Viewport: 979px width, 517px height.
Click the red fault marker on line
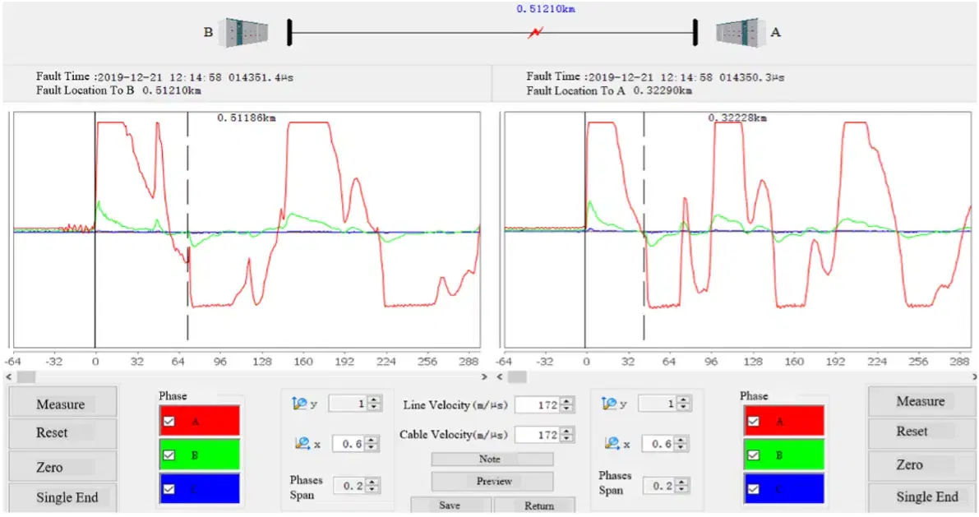(x=535, y=32)
